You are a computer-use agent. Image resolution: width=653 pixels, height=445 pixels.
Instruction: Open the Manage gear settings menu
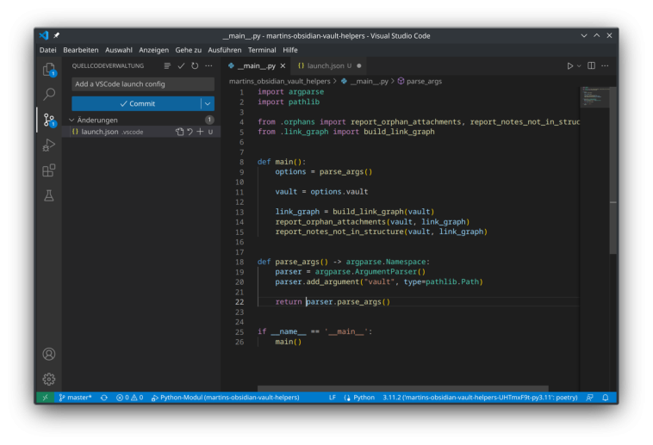click(49, 379)
